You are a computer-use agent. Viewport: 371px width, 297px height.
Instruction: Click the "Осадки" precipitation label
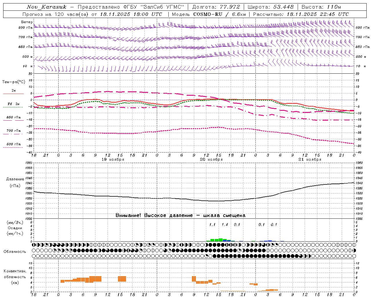click(x=15, y=228)
